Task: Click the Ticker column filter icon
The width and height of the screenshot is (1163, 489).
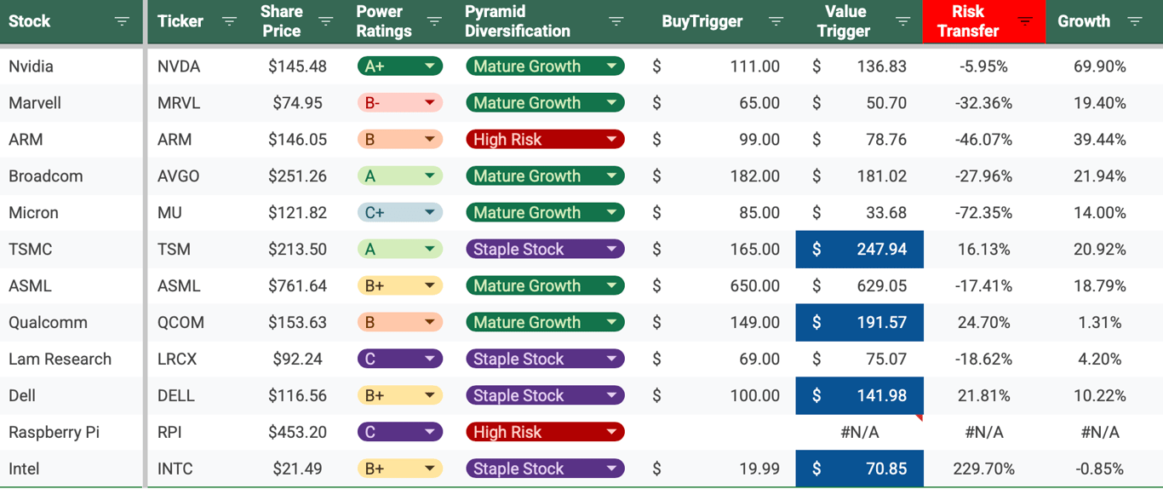Action: click(229, 21)
